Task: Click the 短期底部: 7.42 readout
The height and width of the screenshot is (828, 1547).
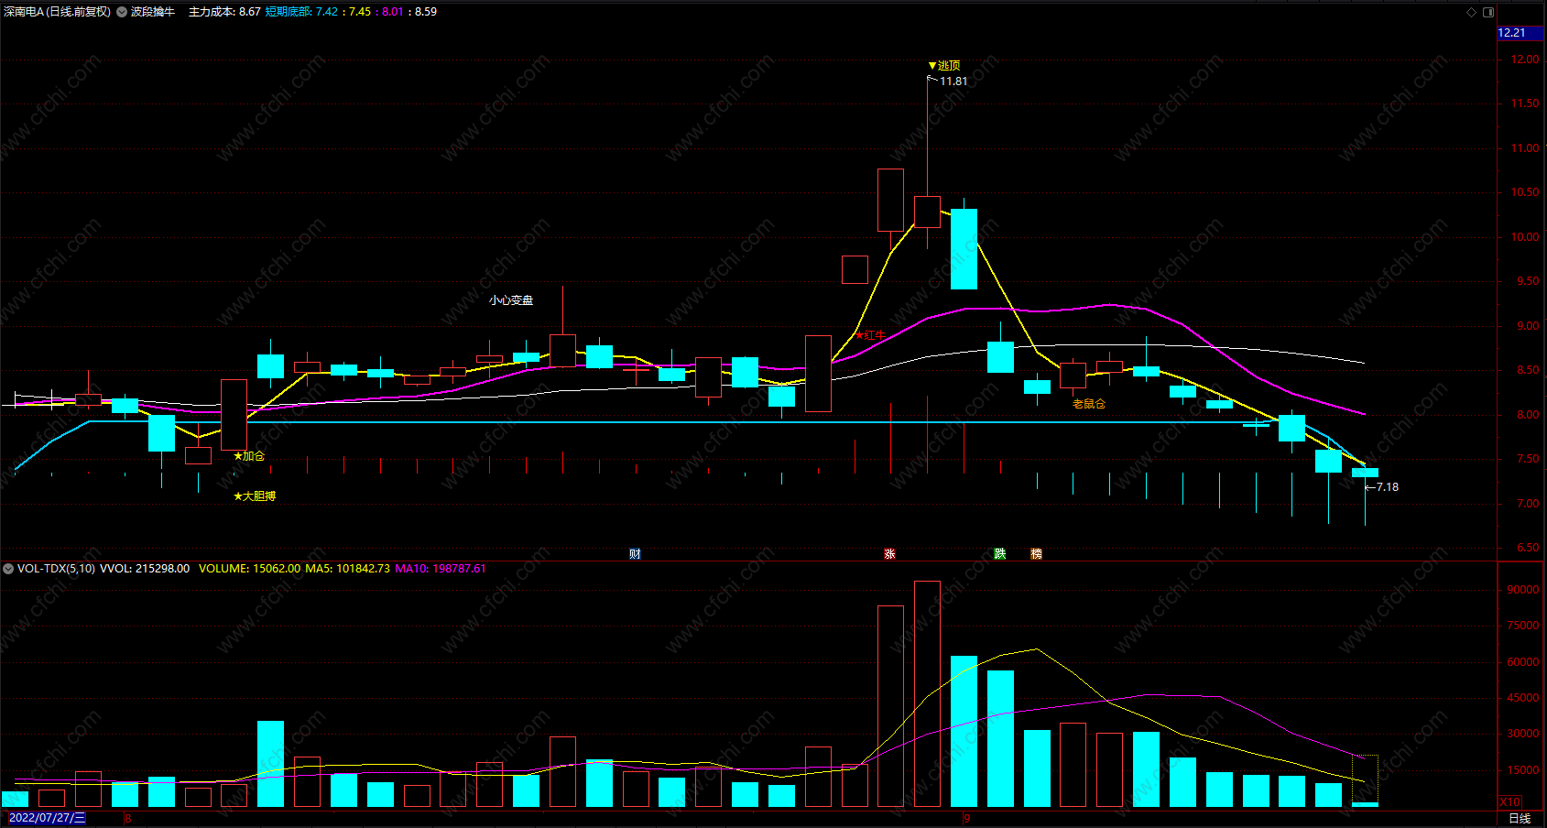Action: (x=301, y=12)
